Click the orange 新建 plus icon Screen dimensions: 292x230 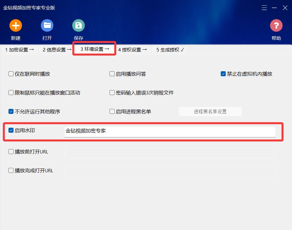(x=16, y=25)
